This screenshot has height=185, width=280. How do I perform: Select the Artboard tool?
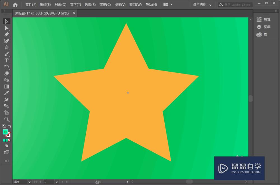click(x=7, y=113)
